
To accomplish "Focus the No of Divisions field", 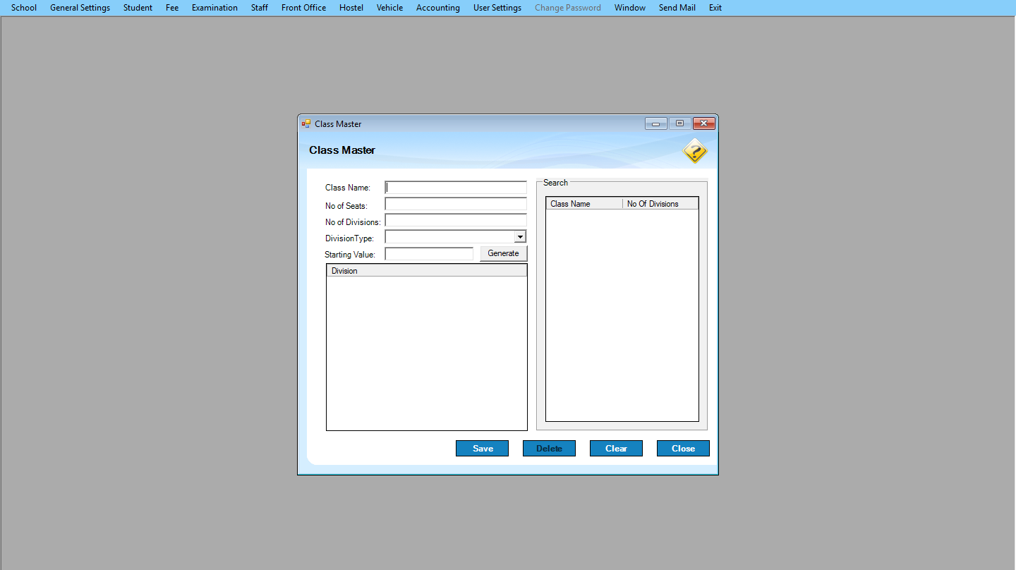I will click(456, 221).
